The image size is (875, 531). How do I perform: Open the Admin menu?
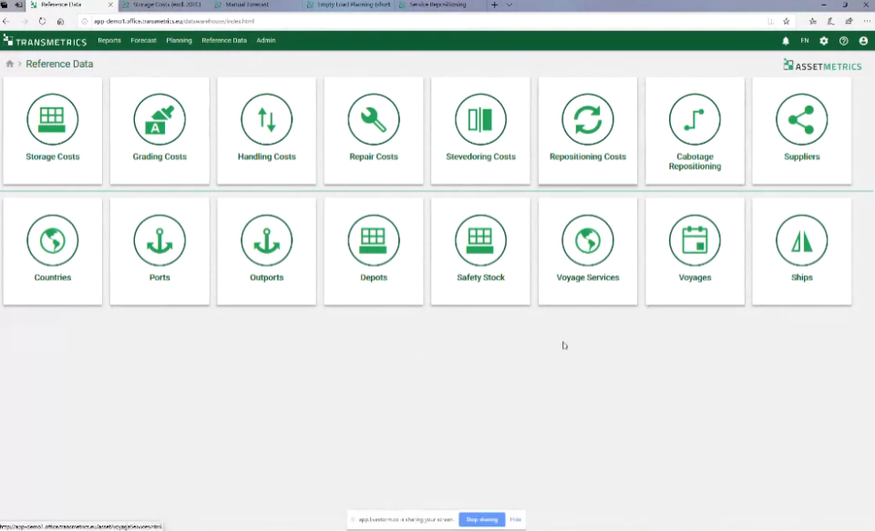265,40
